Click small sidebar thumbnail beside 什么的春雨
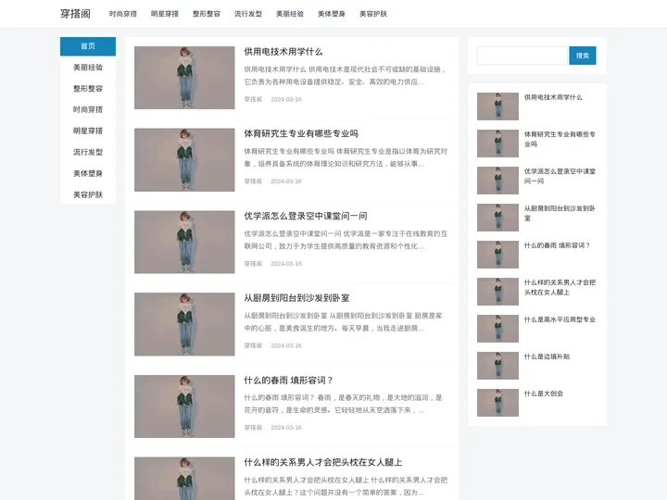667x500 pixels. pyautogui.click(x=497, y=255)
